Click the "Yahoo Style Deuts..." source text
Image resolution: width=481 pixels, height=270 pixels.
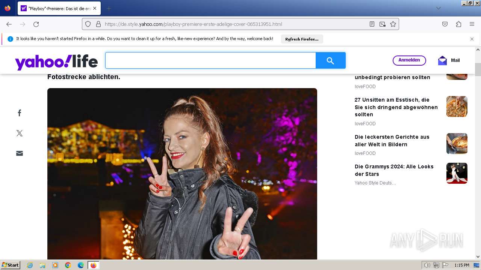click(375, 183)
